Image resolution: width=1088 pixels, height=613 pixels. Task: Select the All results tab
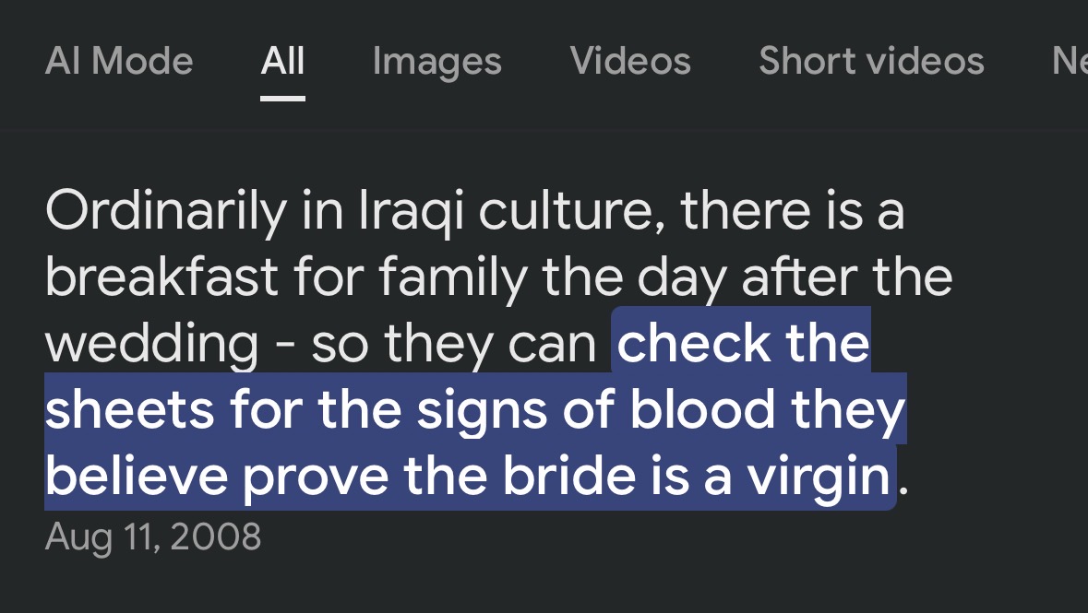pos(282,61)
